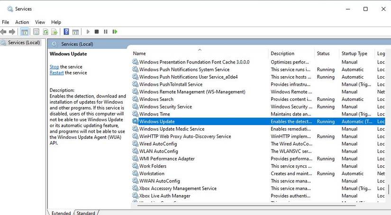Click the gear icon beside Wired AutoConfig
391x215 pixels.
[x=135, y=143]
